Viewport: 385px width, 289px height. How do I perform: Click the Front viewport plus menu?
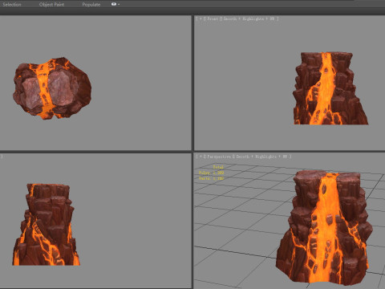click(201, 18)
